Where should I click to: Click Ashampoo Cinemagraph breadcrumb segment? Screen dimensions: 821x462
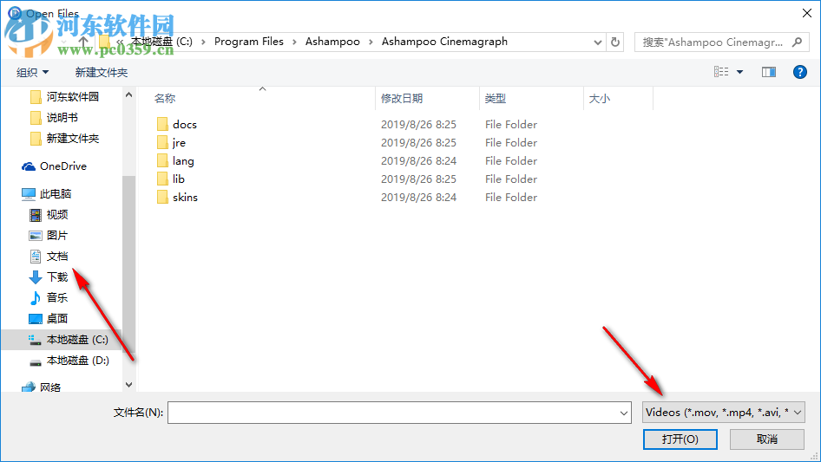(444, 42)
